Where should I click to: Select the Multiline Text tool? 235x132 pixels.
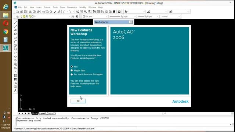pos(15,91)
